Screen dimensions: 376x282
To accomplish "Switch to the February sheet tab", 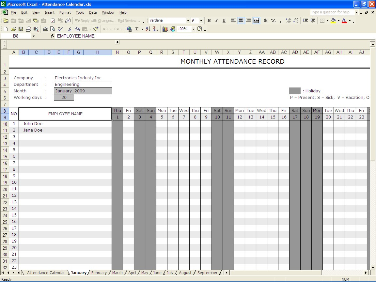I will click(x=99, y=273).
